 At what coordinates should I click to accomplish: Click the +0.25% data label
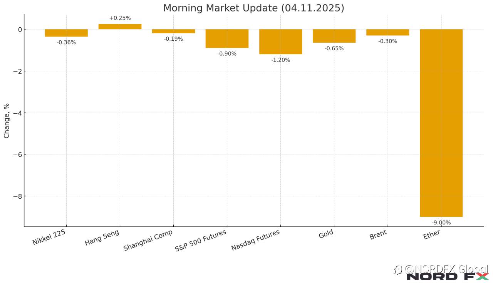pyautogui.click(x=120, y=18)
